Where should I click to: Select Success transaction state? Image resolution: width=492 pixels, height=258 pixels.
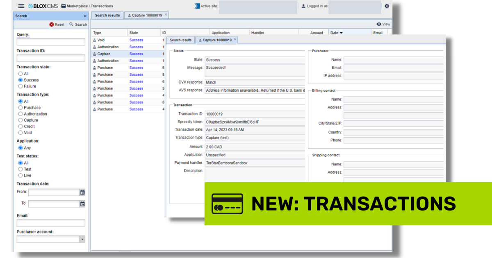20,80
